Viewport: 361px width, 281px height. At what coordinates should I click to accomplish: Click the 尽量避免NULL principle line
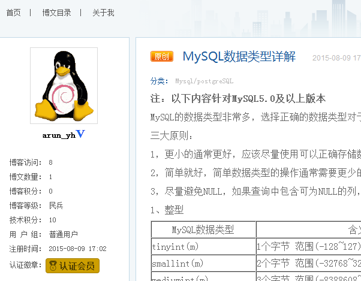(x=255, y=191)
